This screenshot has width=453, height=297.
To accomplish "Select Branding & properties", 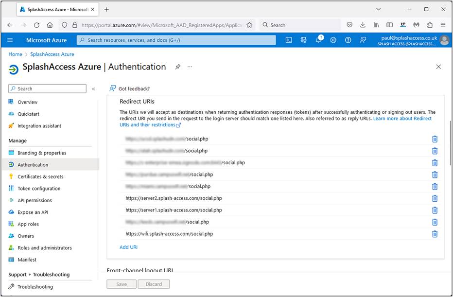I will (42, 153).
